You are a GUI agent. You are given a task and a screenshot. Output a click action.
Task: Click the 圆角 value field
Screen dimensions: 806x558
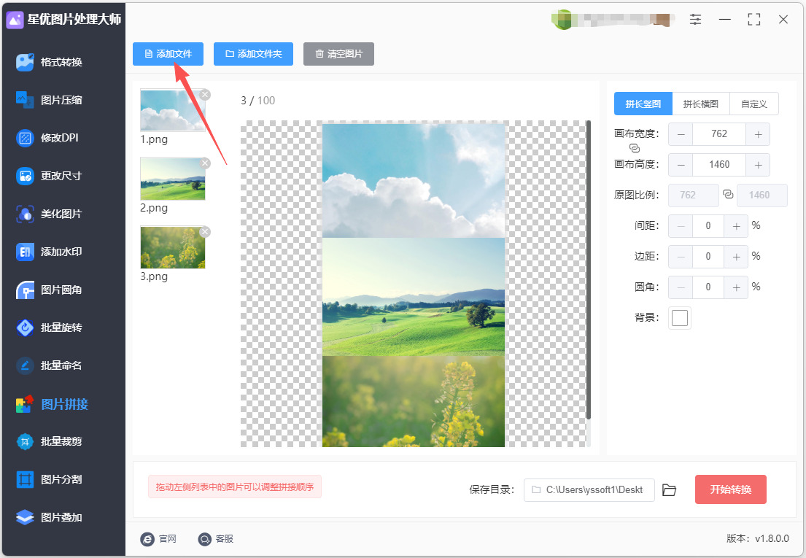click(708, 287)
